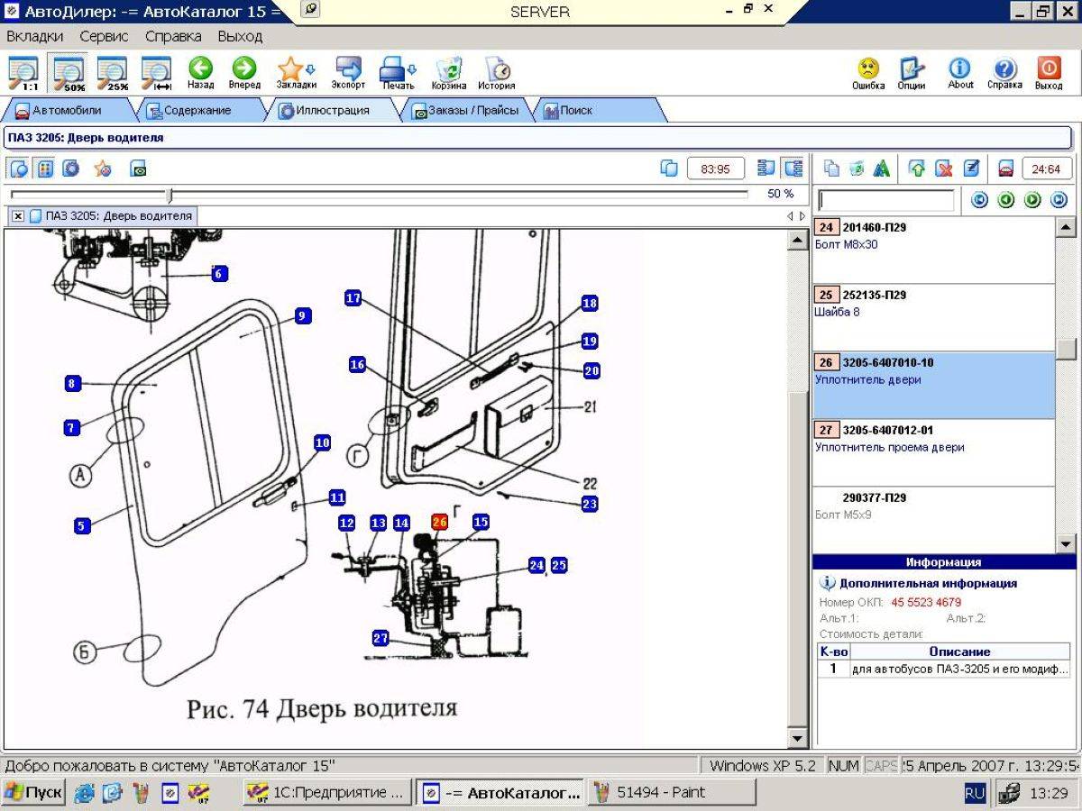
Task: Close the ПАЗ 3205: Дверь водителя document tab
Action: 18,216
